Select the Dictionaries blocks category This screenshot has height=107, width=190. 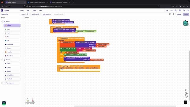[x=12, y=44]
